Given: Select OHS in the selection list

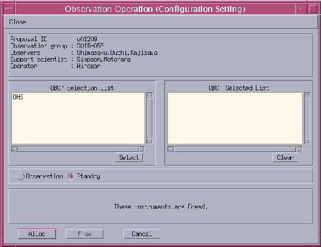Looking at the screenshot, I should click(18, 97).
